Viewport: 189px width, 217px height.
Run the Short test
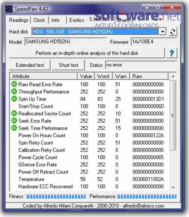[x=68, y=65]
